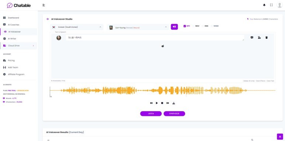Go to the Pricing page
This screenshot has width=285, height=141.
[x=11, y=61]
